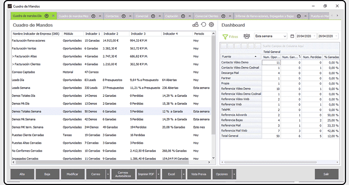349x185 pixels.
Task: Click the indicators list horizontal scrollbar
Action: click(x=102, y=162)
